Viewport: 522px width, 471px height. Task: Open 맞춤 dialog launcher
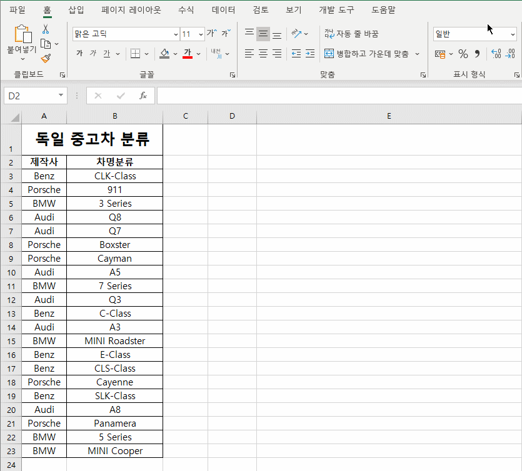tap(423, 75)
